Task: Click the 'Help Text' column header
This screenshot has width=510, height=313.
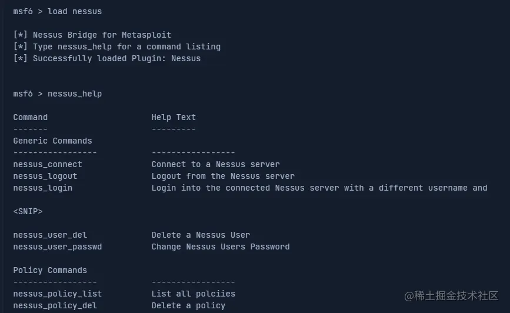Action: point(174,117)
